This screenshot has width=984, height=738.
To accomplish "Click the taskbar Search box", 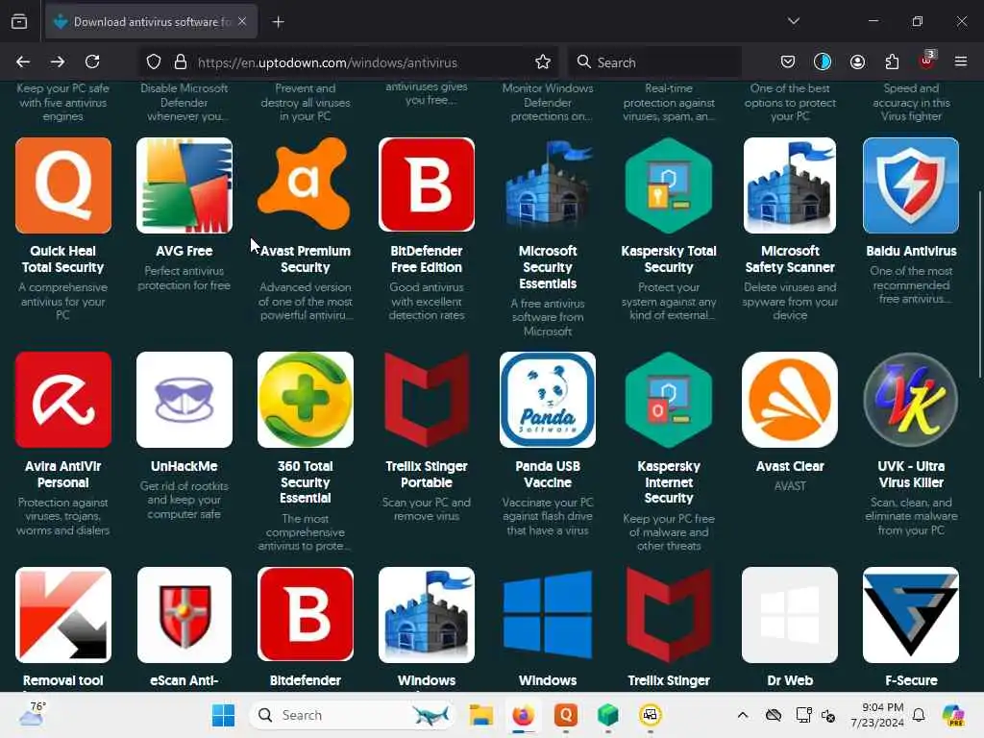I will click(350, 715).
